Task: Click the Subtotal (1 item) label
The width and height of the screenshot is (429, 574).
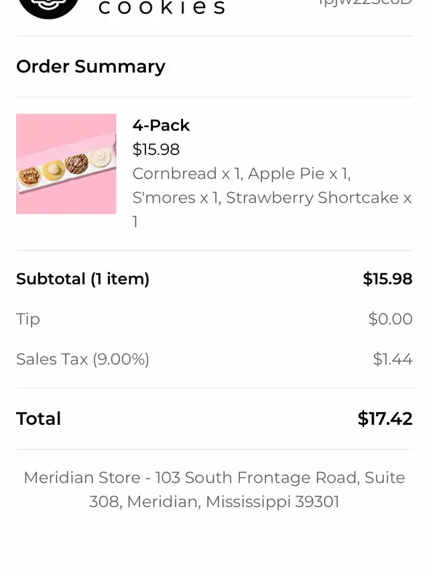Action: (x=82, y=279)
